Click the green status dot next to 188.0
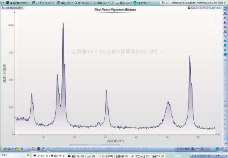This screenshot has height=158, width=228. click(x=28, y=155)
